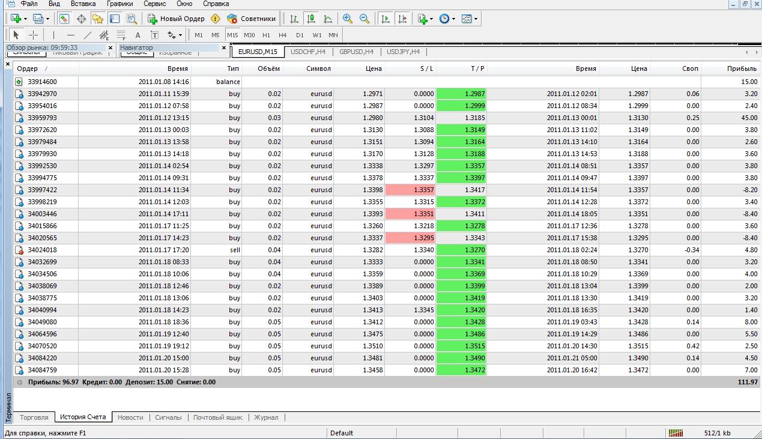Switch chart to line chart
762x439 pixels.
pyautogui.click(x=327, y=19)
